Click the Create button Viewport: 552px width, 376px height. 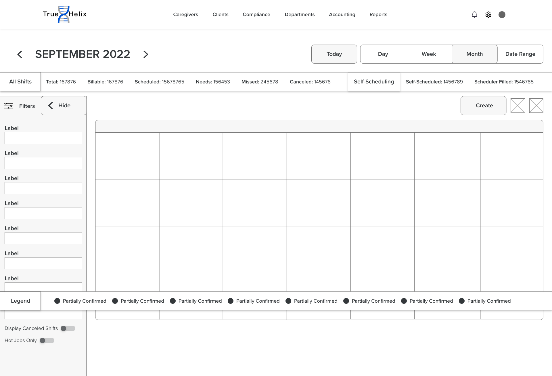[x=483, y=106]
